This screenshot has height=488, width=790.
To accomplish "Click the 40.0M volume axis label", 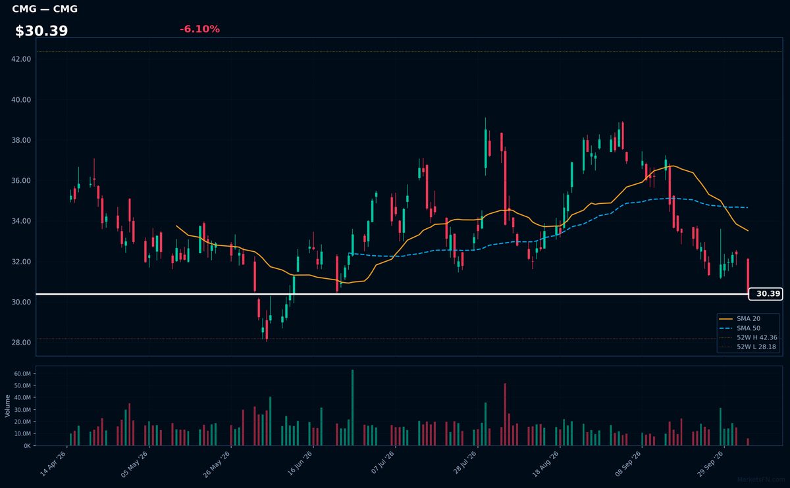I will click(x=23, y=397).
